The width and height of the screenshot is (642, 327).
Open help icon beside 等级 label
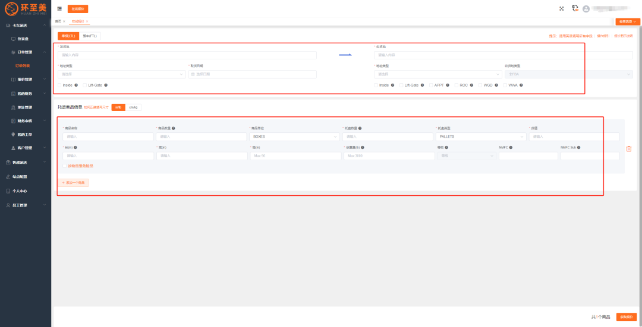pos(446,147)
